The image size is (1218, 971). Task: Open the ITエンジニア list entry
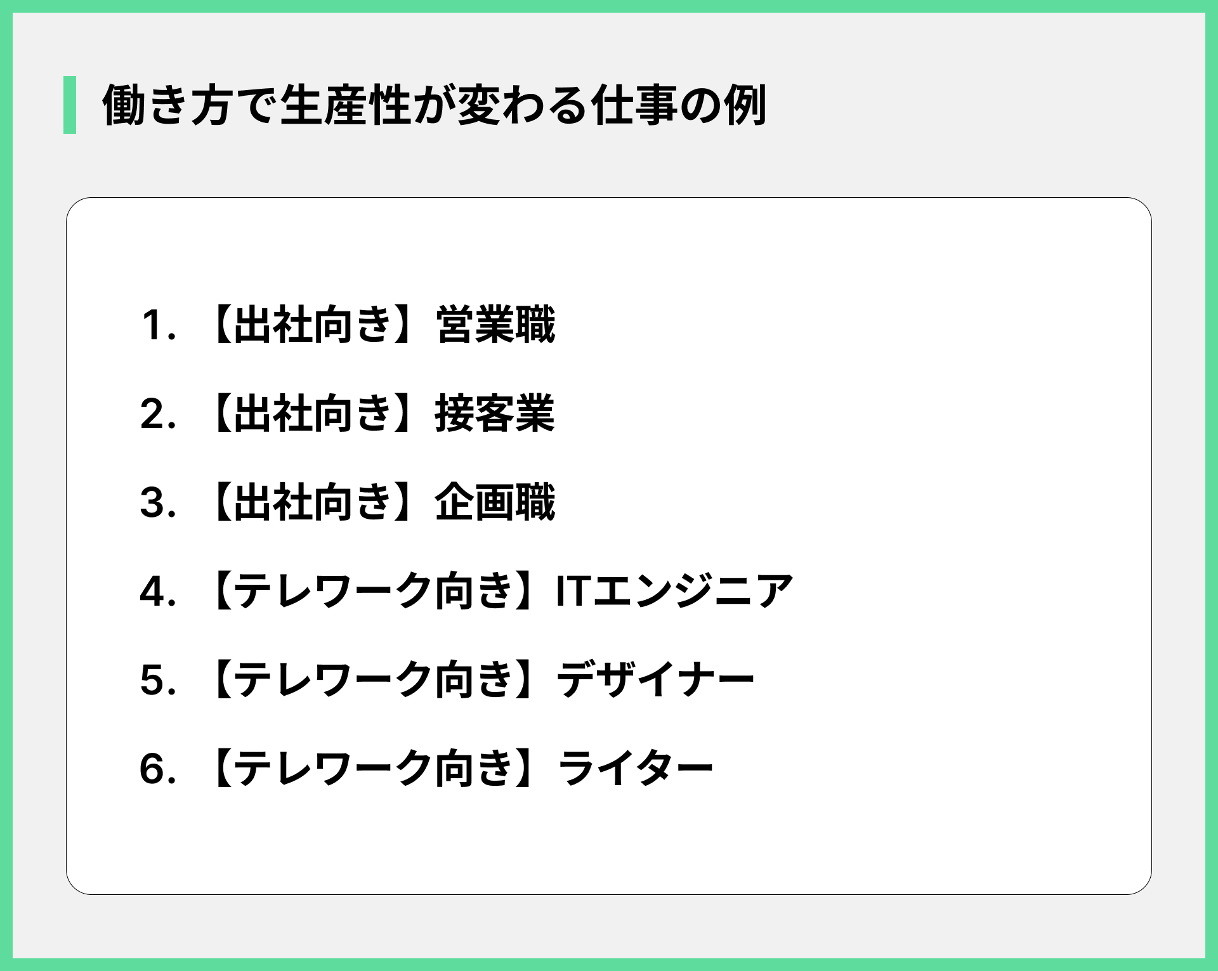click(x=674, y=592)
